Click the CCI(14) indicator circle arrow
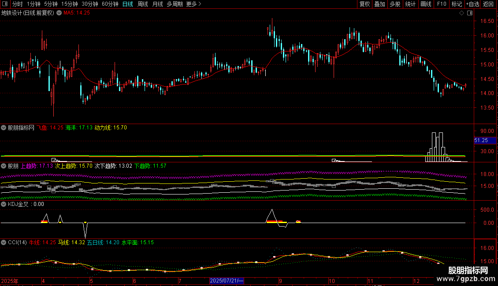 point(4,242)
